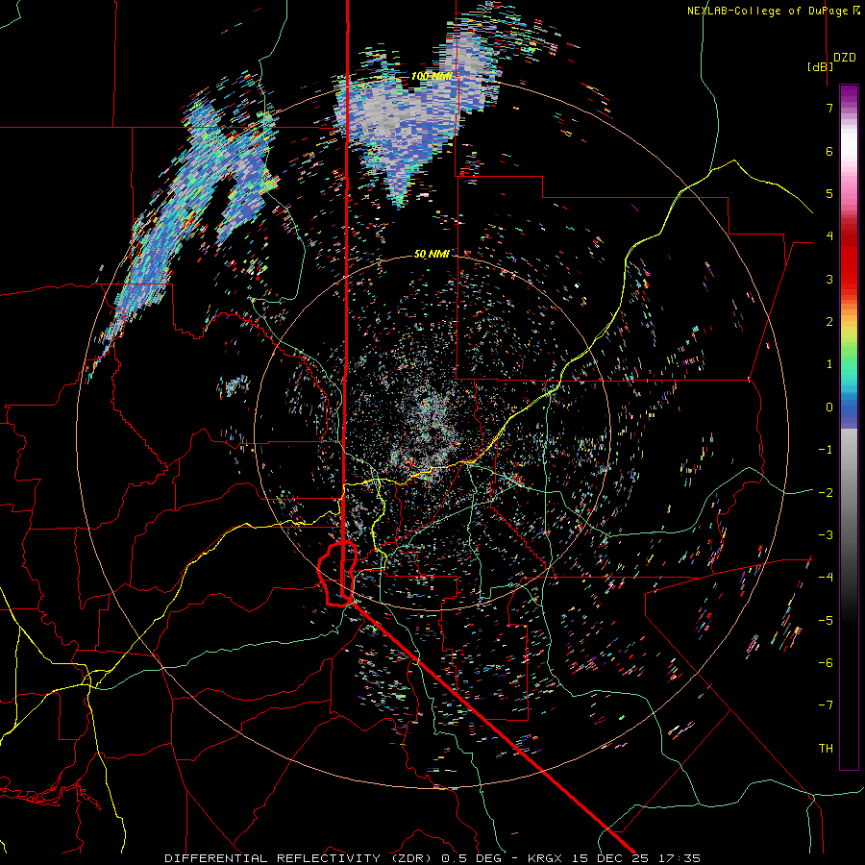Click the -5 dB value on the scale
Image resolution: width=865 pixels, height=865 pixels.
826,621
